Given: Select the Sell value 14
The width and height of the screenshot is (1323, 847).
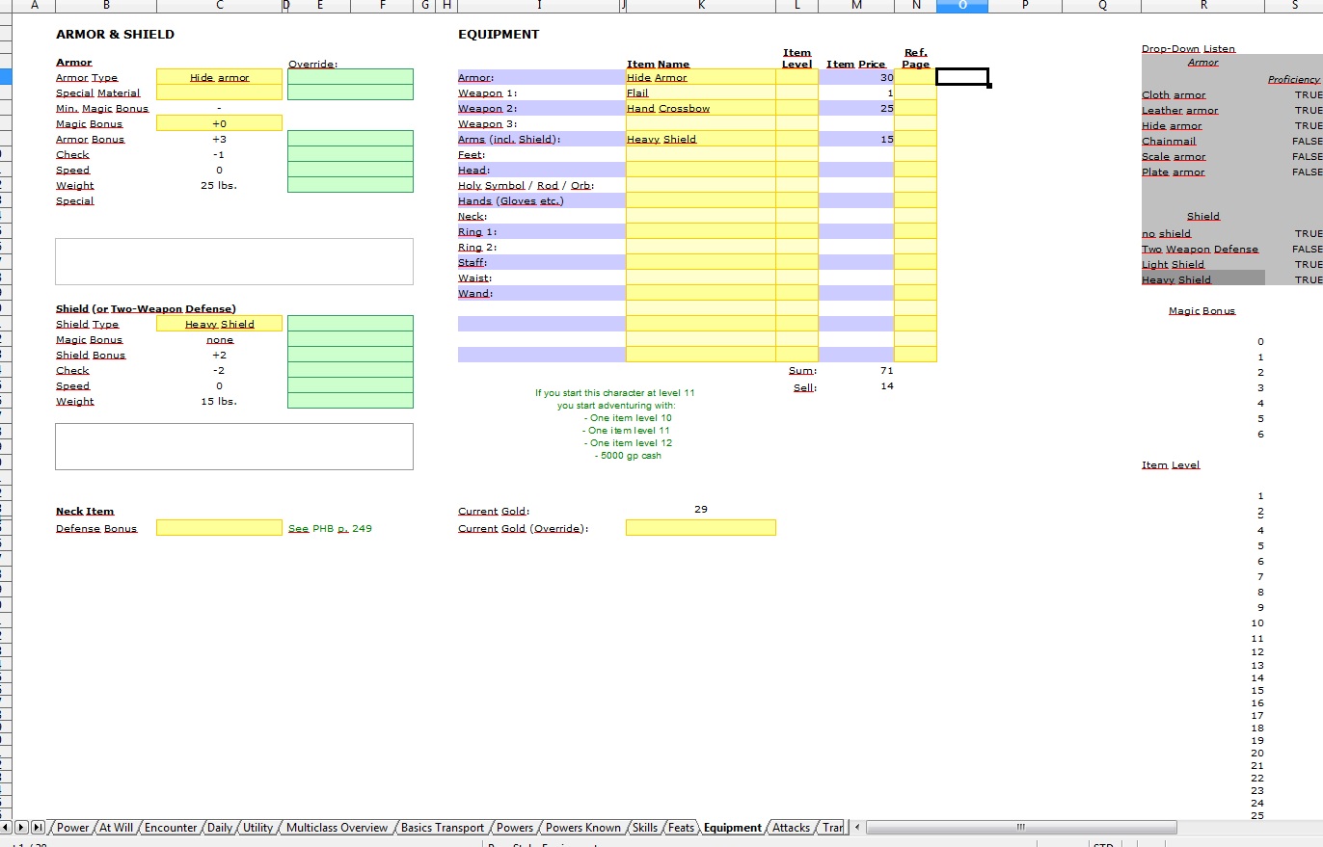Looking at the screenshot, I should click(x=886, y=385).
